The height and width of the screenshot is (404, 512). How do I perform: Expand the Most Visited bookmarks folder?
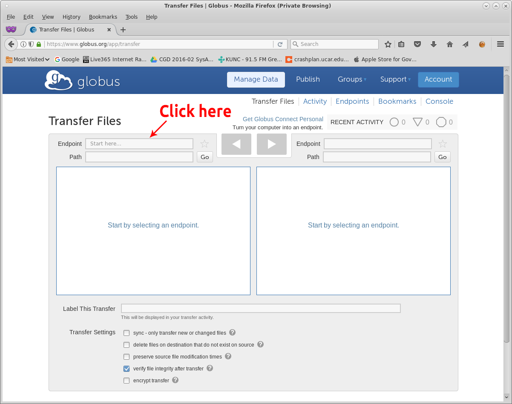[x=28, y=60]
